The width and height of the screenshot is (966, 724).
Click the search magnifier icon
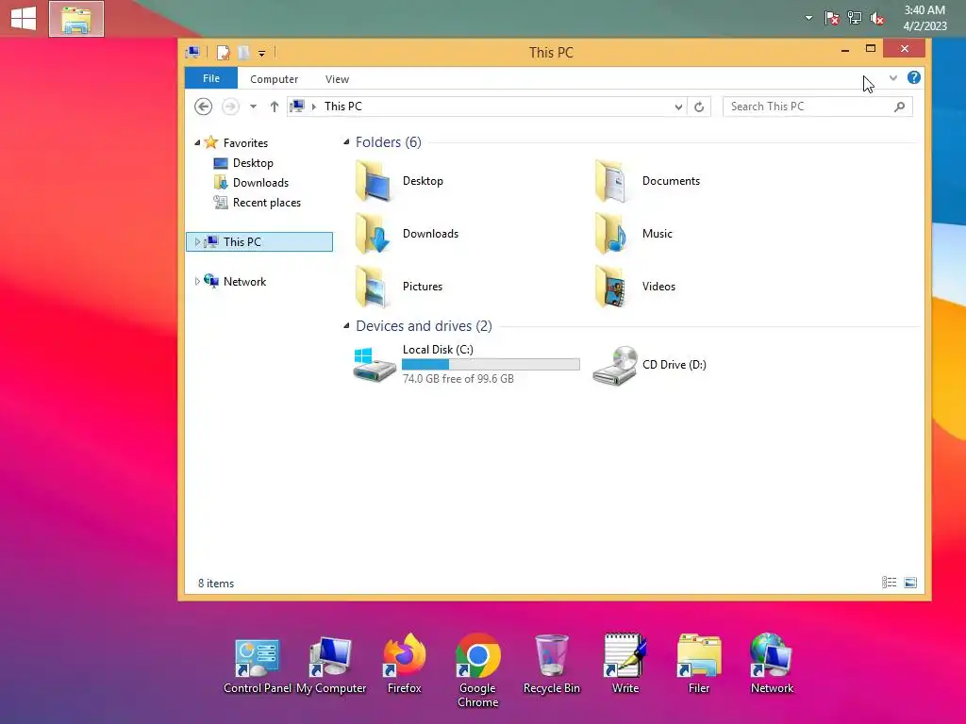(899, 107)
